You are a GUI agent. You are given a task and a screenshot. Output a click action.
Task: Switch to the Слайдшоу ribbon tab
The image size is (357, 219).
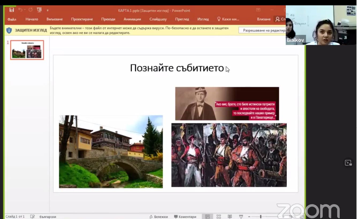[x=158, y=19]
